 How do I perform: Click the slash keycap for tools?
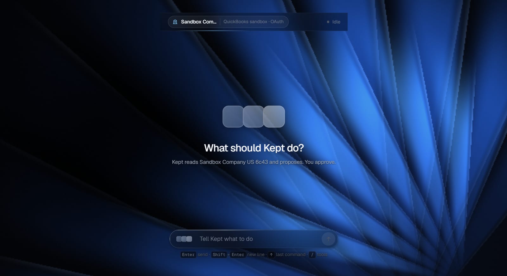[x=312, y=254]
